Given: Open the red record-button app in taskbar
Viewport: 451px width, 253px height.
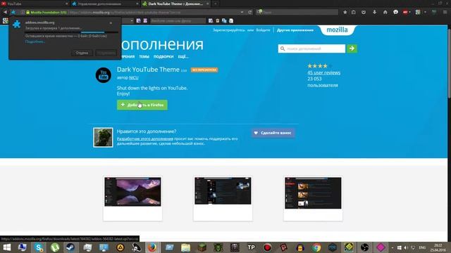Looking at the screenshot, I should [267, 247].
